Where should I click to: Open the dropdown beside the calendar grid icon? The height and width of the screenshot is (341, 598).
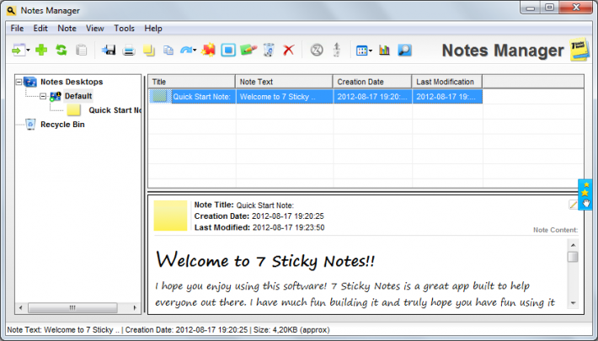coord(371,51)
